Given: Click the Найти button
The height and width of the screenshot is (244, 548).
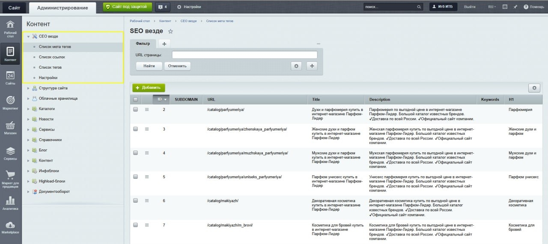Looking at the screenshot, I should coord(149,66).
